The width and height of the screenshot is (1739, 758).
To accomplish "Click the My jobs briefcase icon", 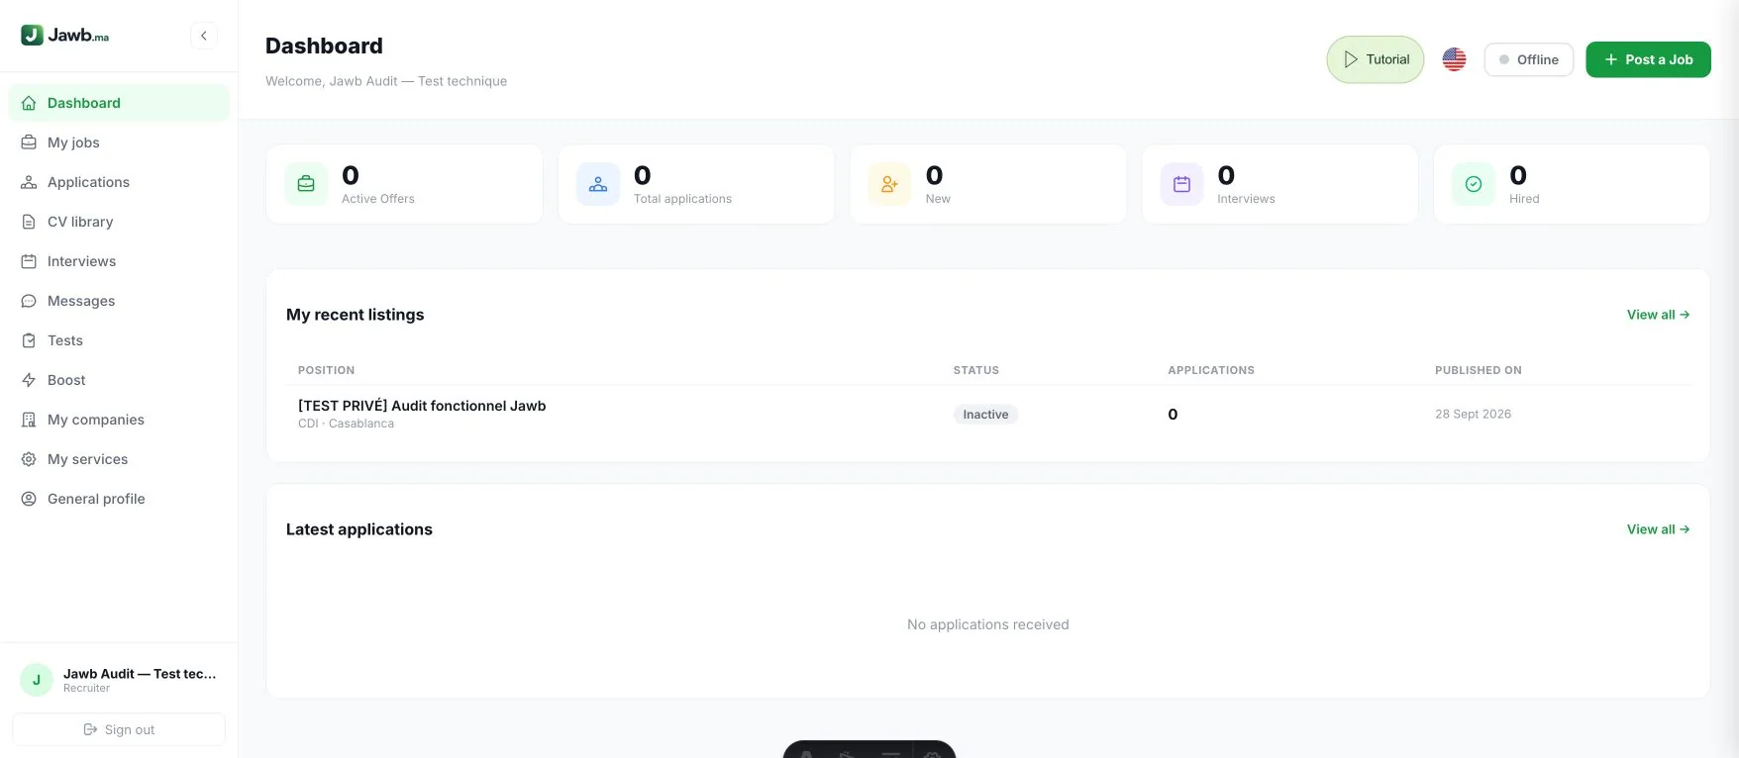I will click(x=29, y=142).
